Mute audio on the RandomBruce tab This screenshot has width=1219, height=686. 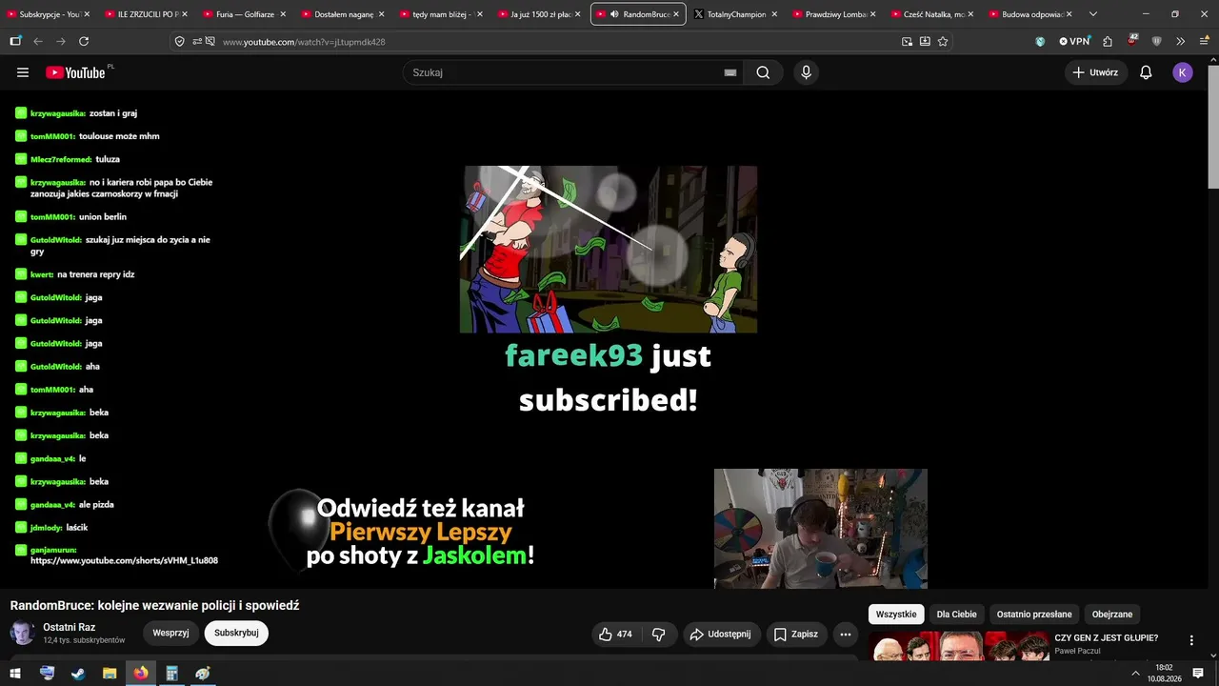point(614,14)
